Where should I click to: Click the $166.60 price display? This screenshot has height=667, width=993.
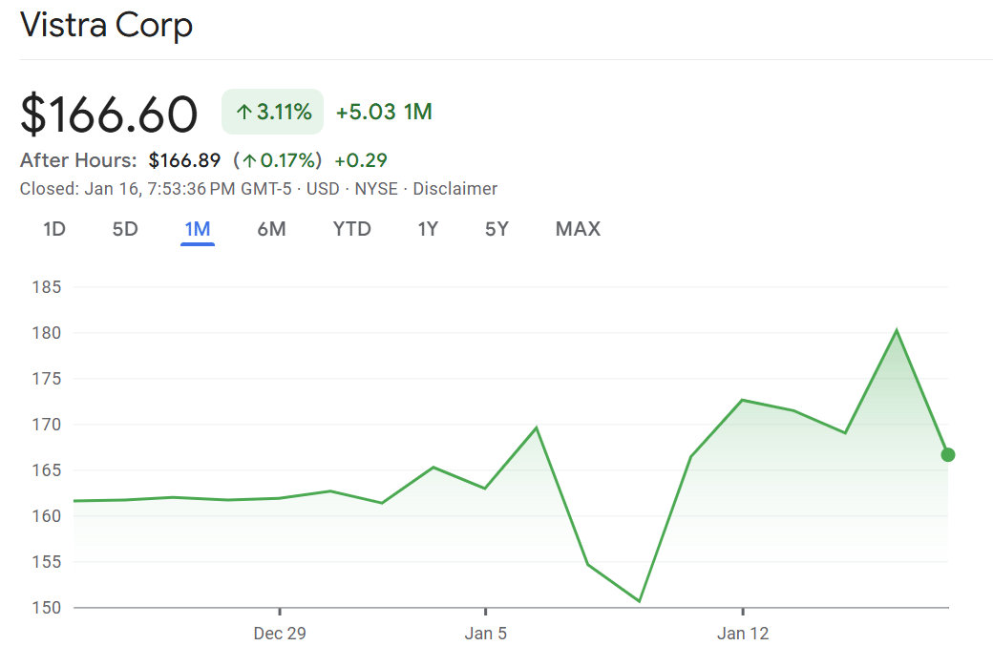point(108,114)
